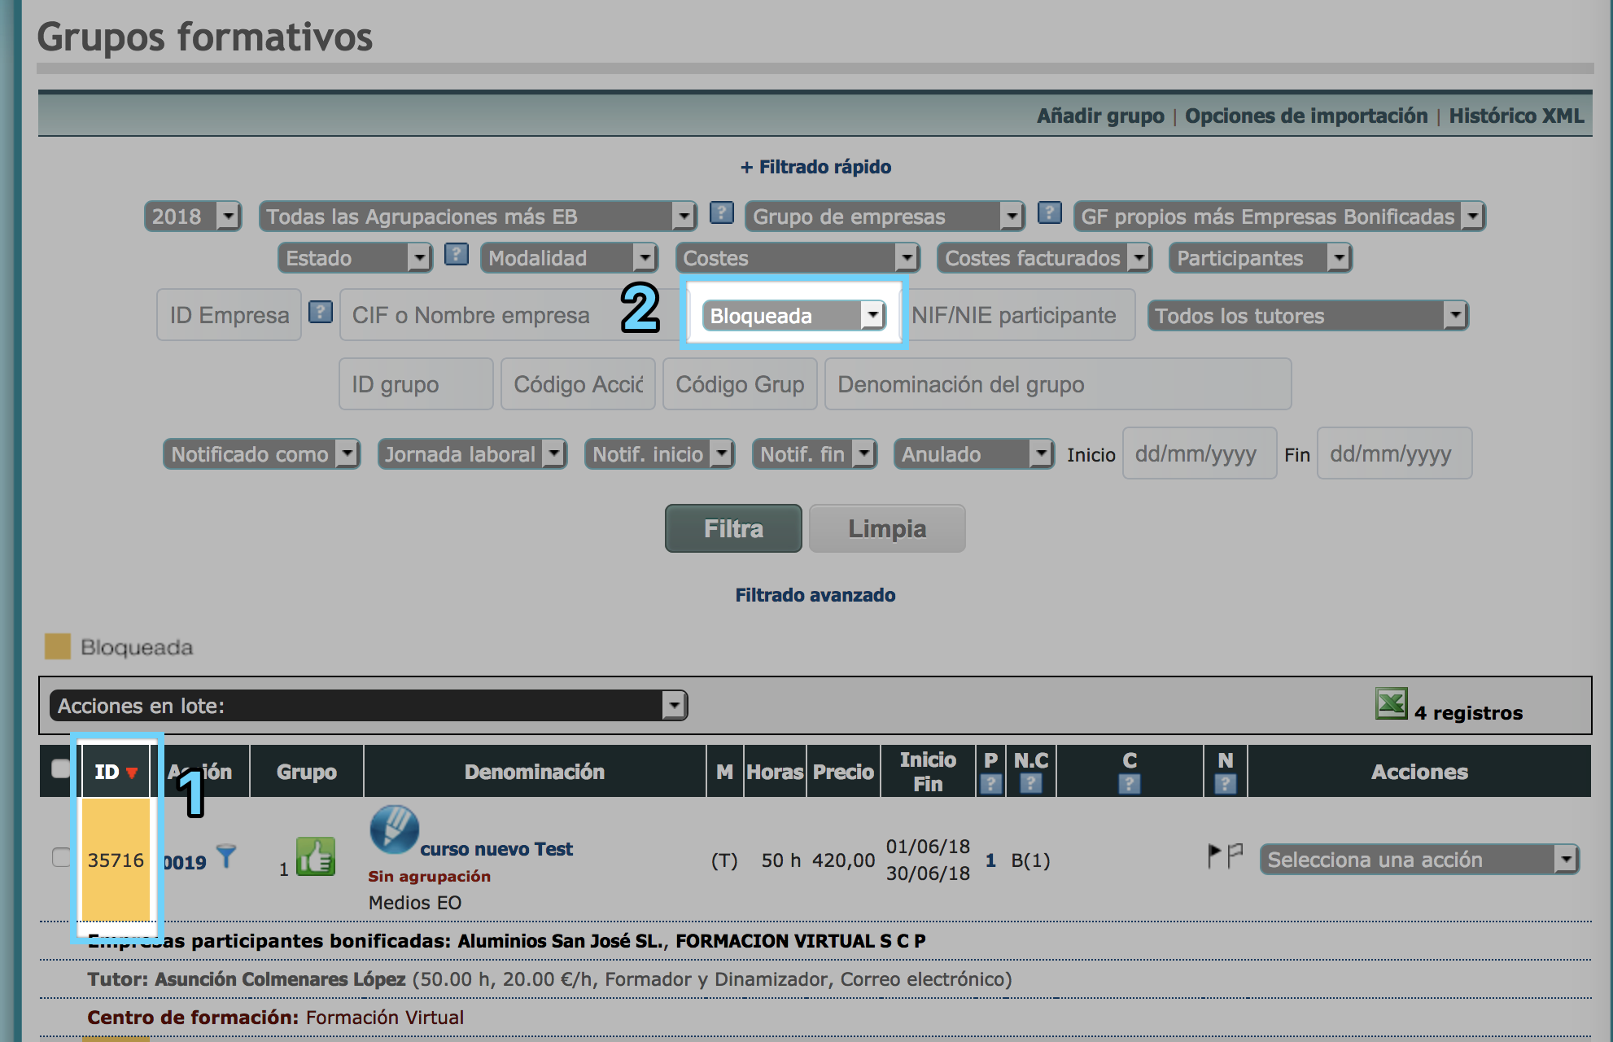The height and width of the screenshot is (1042, 1613).
Task: Click help icon beside ID Empresa
Action: pyautogui.click(x=321, y=312)
